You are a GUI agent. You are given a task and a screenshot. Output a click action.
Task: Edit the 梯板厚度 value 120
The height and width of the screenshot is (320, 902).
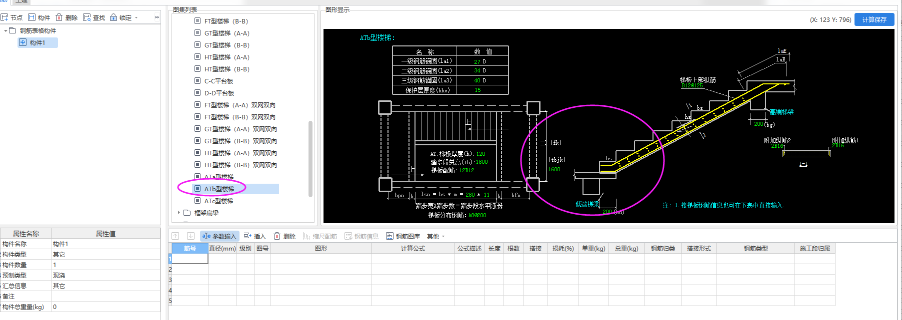click(x=480, y=154)
